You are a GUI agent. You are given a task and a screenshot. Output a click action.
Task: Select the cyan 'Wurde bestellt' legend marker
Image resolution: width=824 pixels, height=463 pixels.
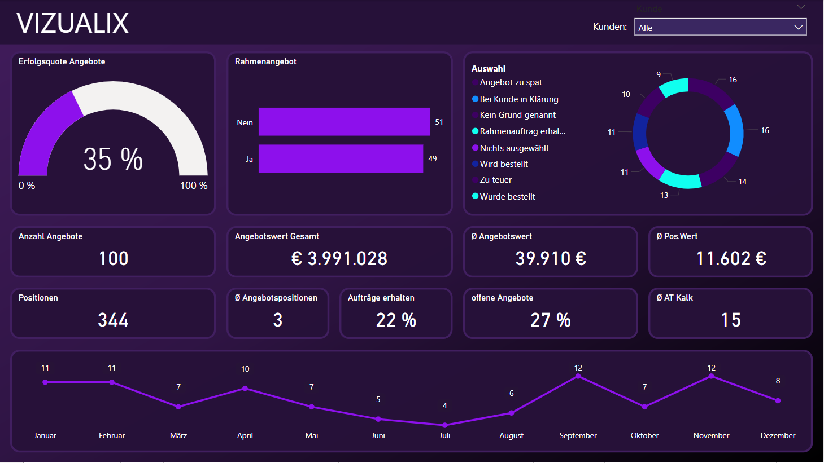pyautogui.click(x=475, y=196)
